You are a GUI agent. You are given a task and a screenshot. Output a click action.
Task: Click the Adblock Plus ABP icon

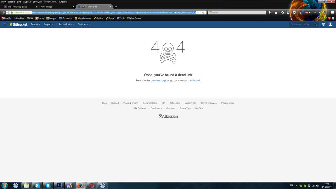[307, 13]
